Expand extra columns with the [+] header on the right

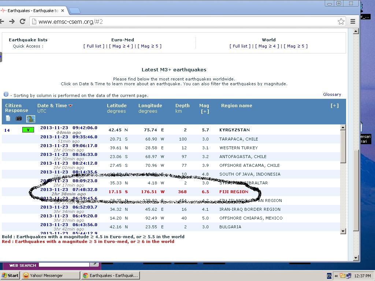pos(334,105)
